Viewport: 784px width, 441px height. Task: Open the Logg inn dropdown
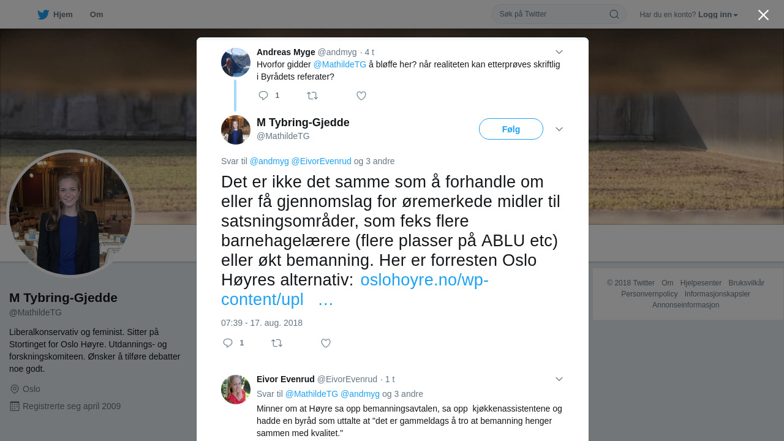[718, 15]
